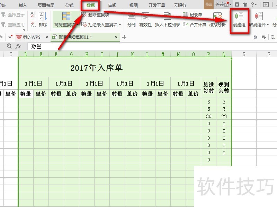Switch to the 视图 tab
Image resolution: width=277 pixels, height=207 pixels.
(x=133, y=6)
